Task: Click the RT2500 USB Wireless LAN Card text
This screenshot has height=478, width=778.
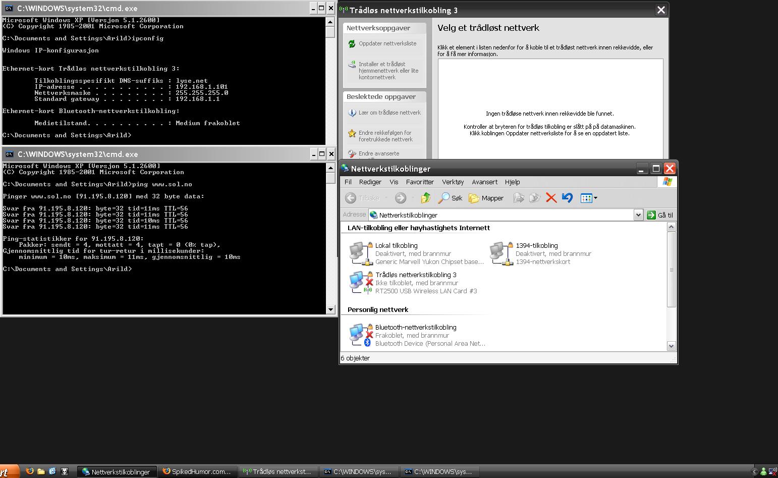Action: coord(426,291)
